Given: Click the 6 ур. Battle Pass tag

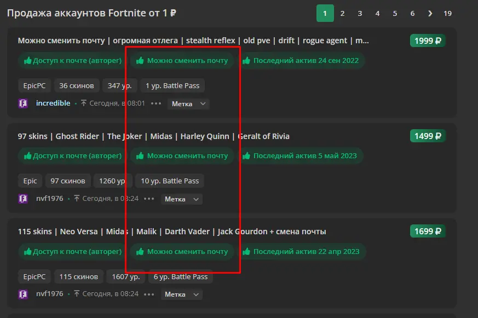Looking at the screenshot, I should pos(181,276).
